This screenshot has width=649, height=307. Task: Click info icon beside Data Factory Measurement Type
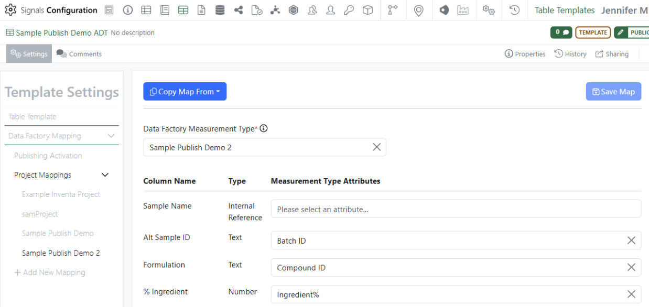point(264,128)
